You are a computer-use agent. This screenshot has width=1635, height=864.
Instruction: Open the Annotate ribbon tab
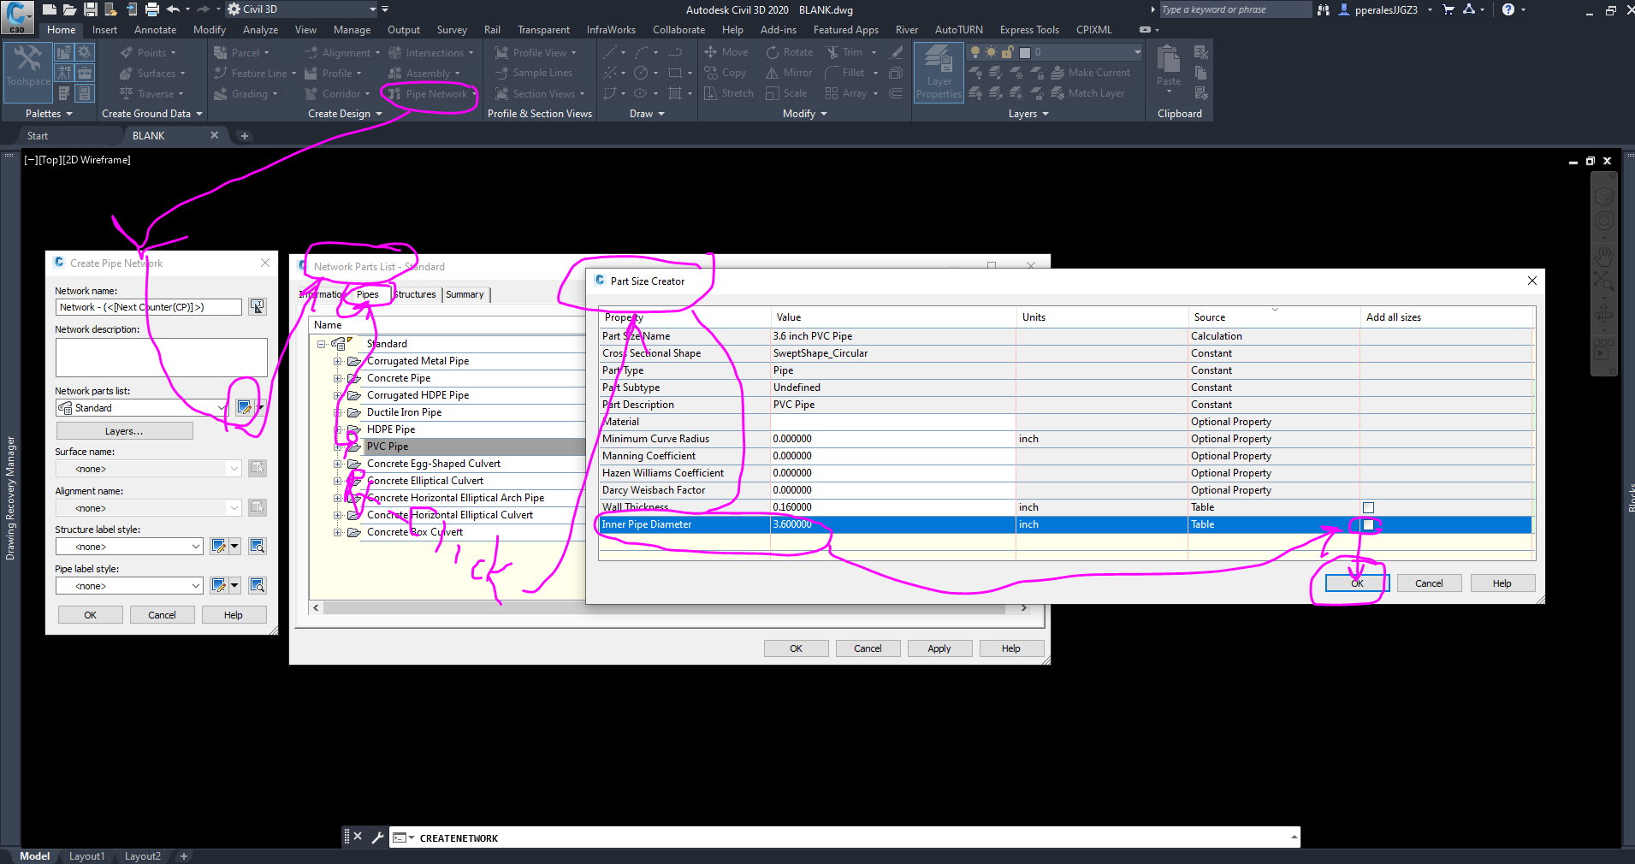pyautogui.click(x=155, y=30)
